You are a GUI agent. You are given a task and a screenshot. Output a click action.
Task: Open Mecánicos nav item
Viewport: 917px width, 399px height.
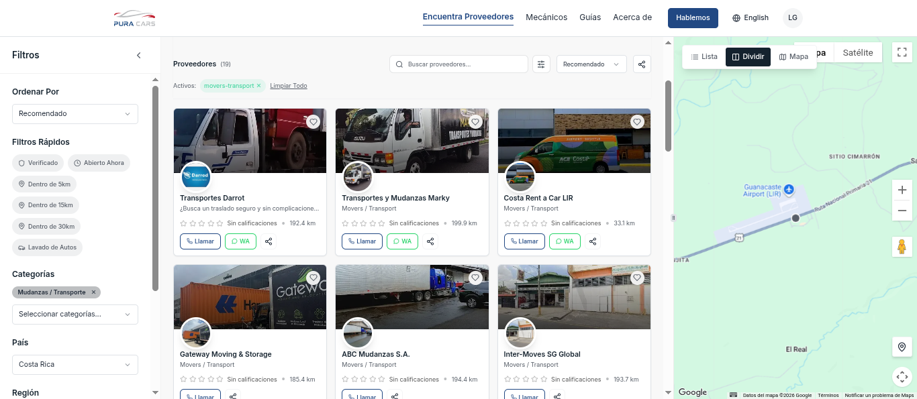point(546,17)
